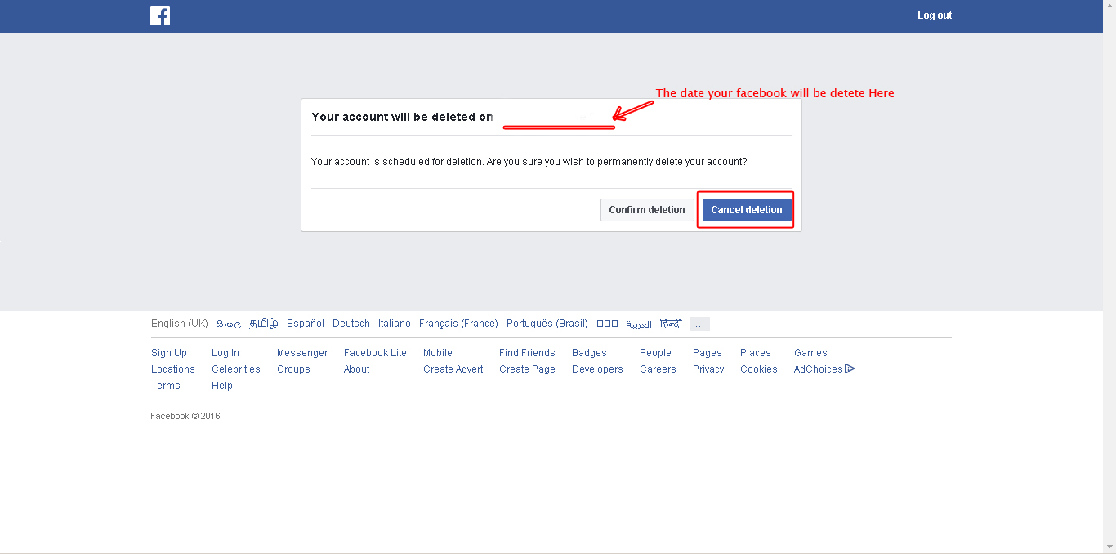Open the Help link
Screen dimensions: 1116x554
(221, 385)
